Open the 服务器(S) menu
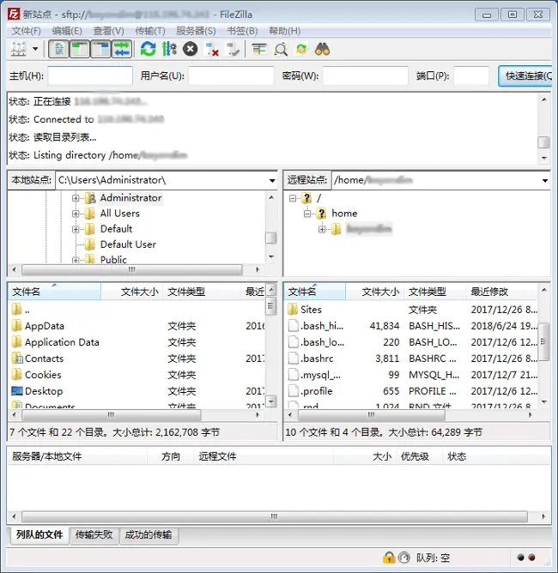The height and width of the screenshot is (573, 558). click(x=196, y=31)
